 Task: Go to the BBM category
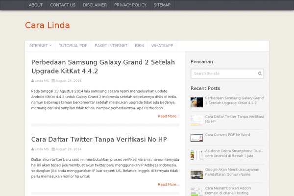(139, 46)
